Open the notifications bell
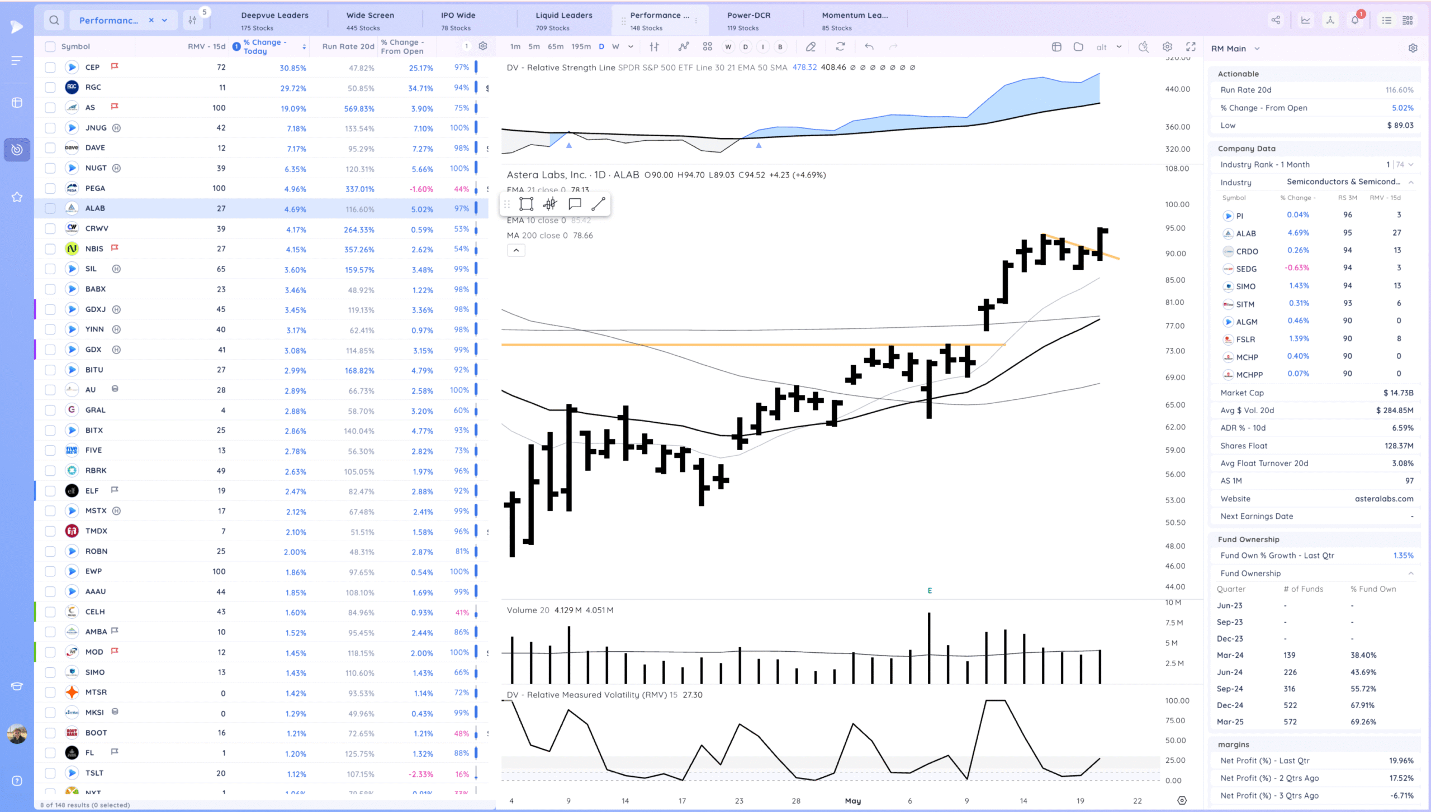 click(x=1354, y=20)
